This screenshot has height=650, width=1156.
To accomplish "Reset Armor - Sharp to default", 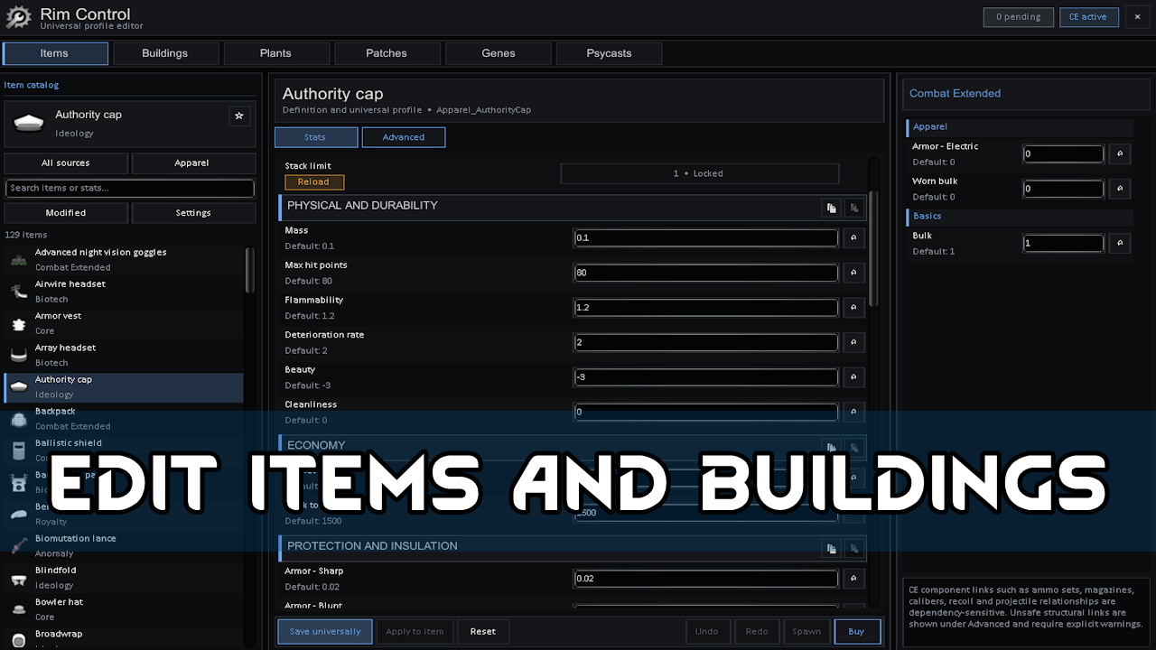I will click(853, 579).
